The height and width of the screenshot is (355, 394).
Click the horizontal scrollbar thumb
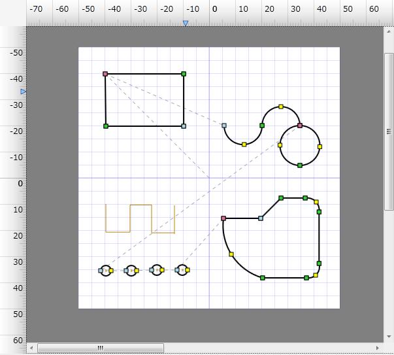(x=101, y=348)
